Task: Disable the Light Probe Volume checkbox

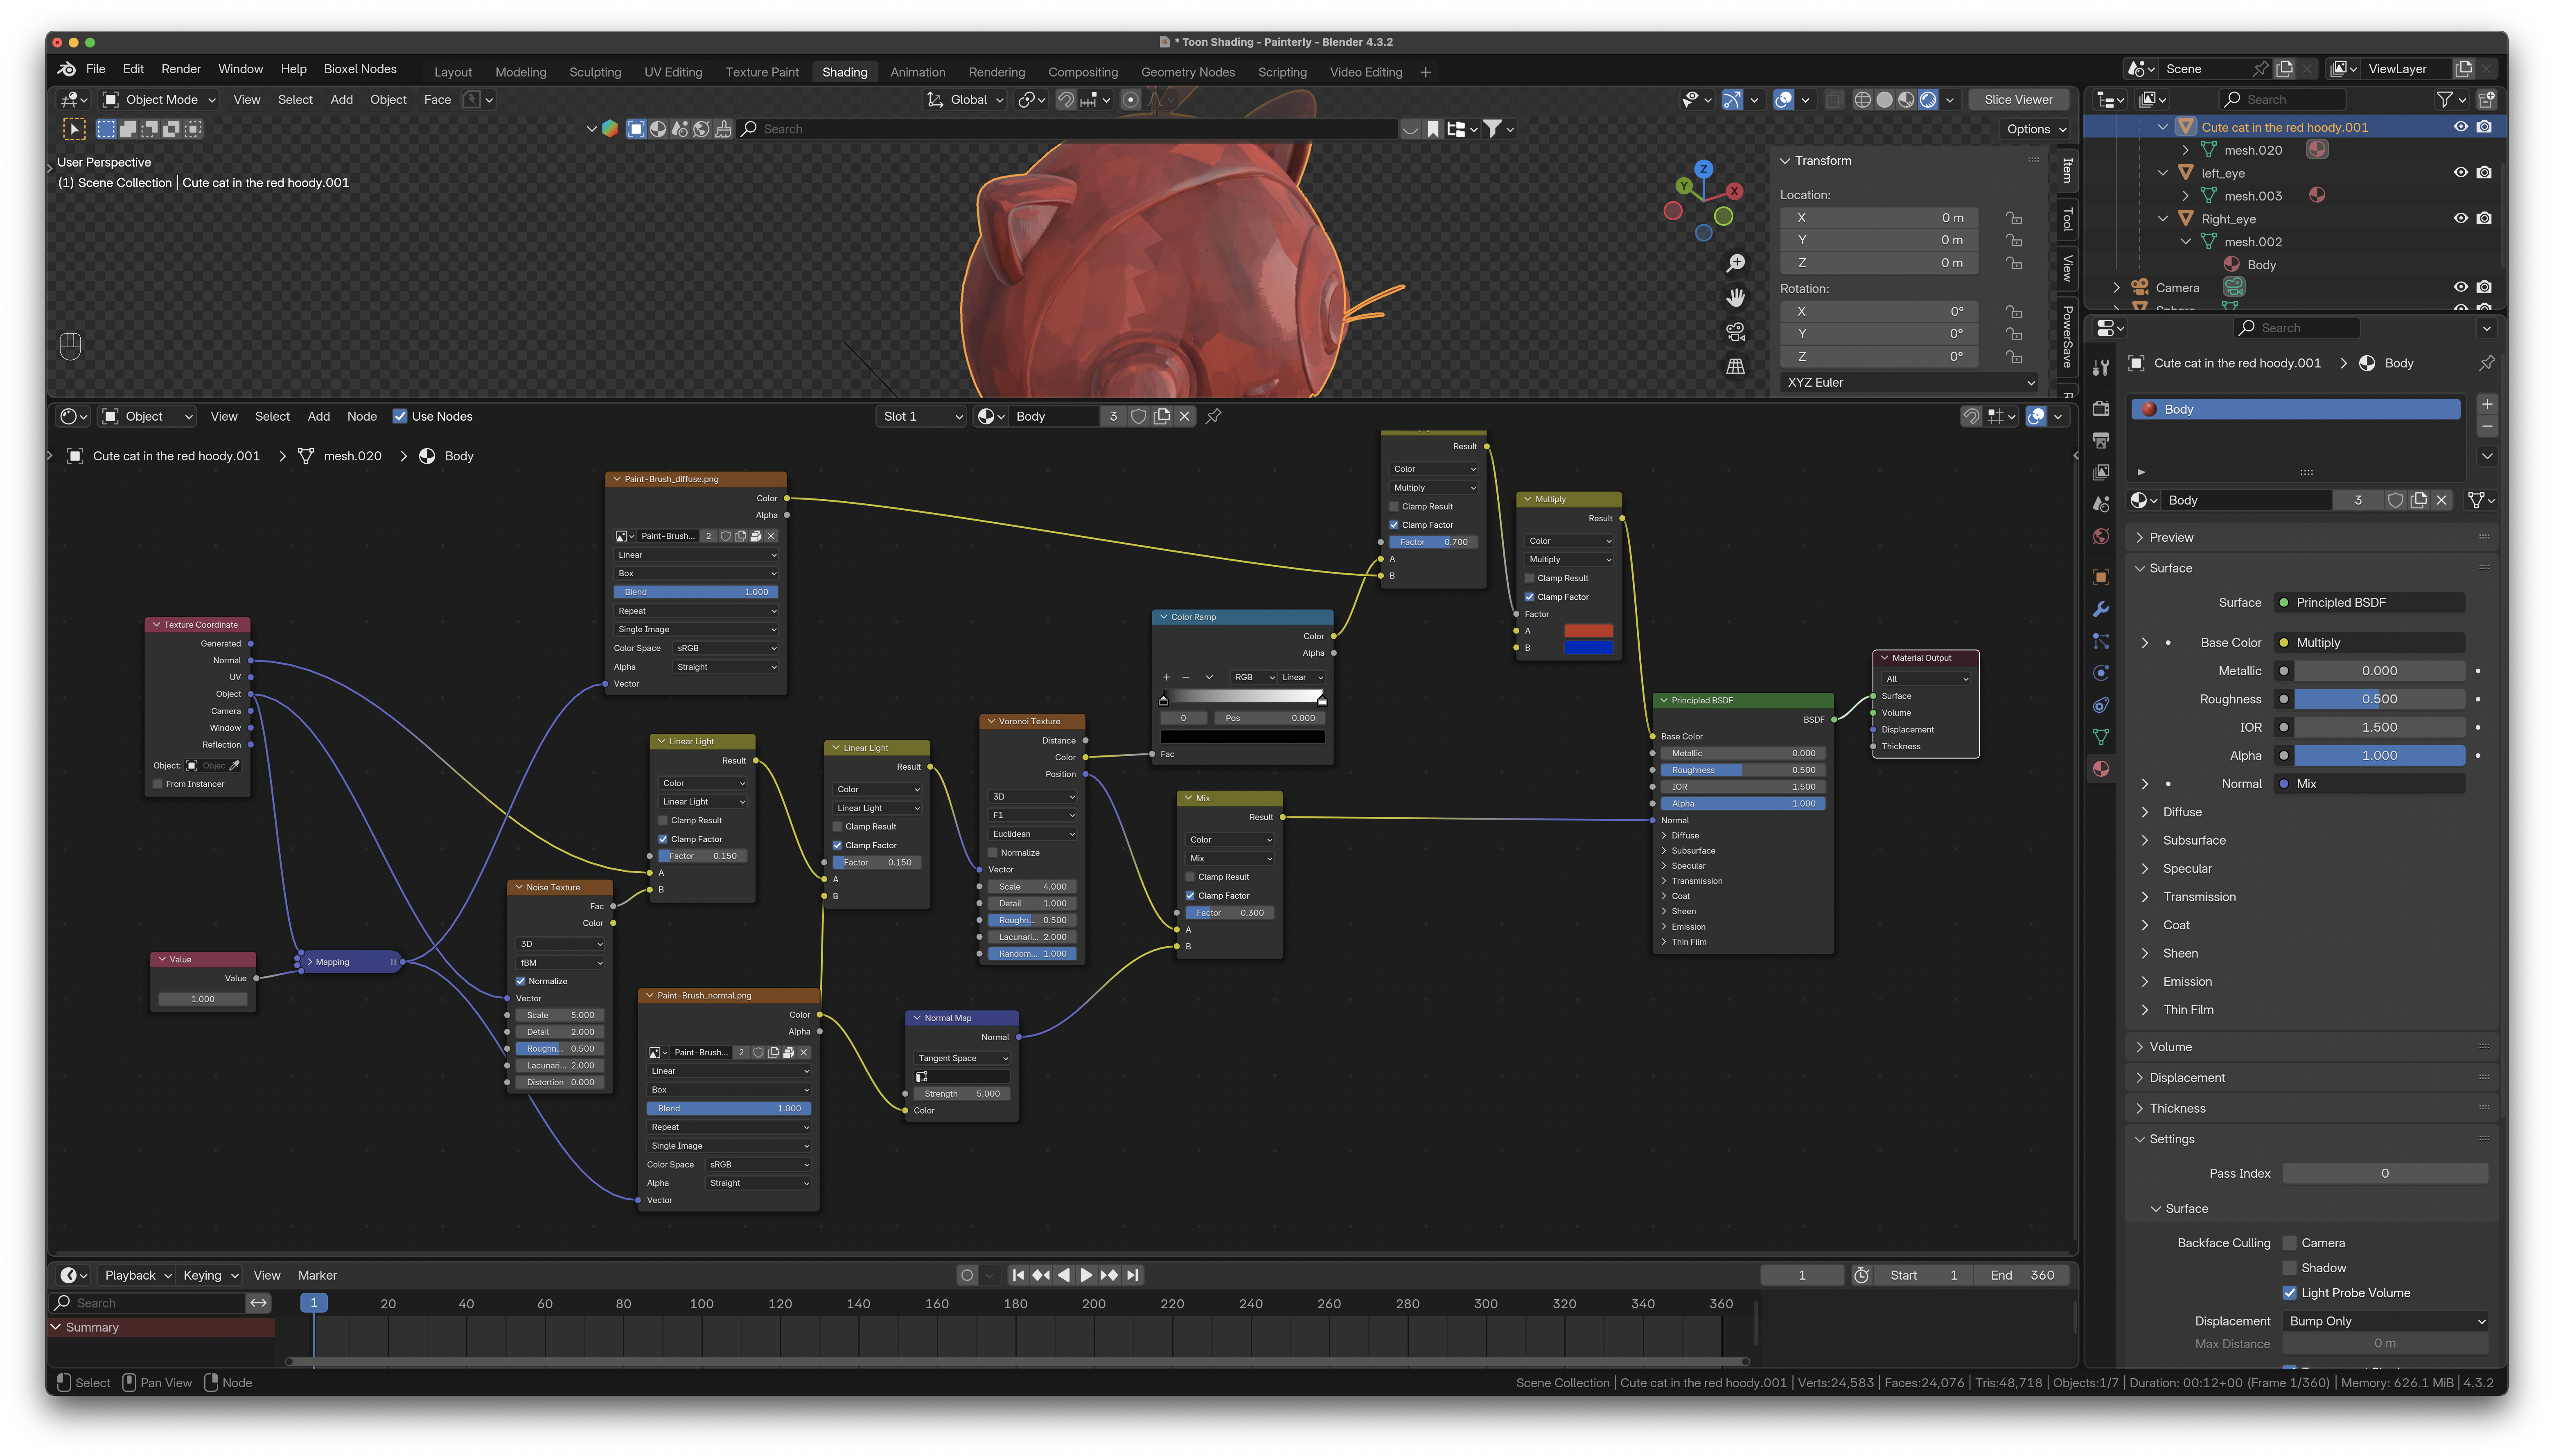Action: [x=2289, y=1293]
